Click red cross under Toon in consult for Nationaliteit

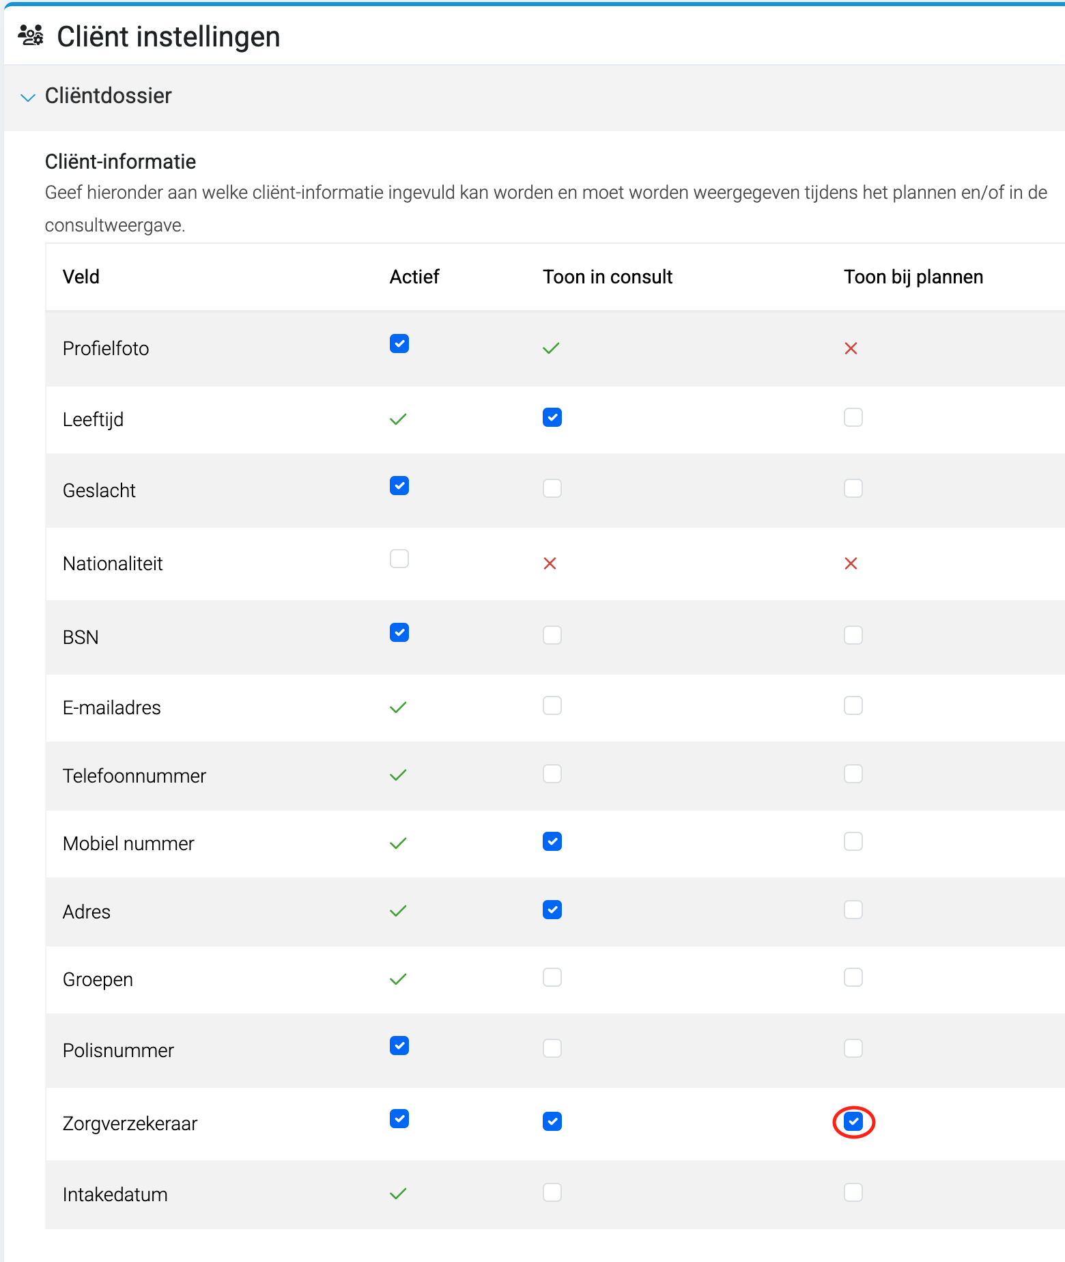pos(550,563)
